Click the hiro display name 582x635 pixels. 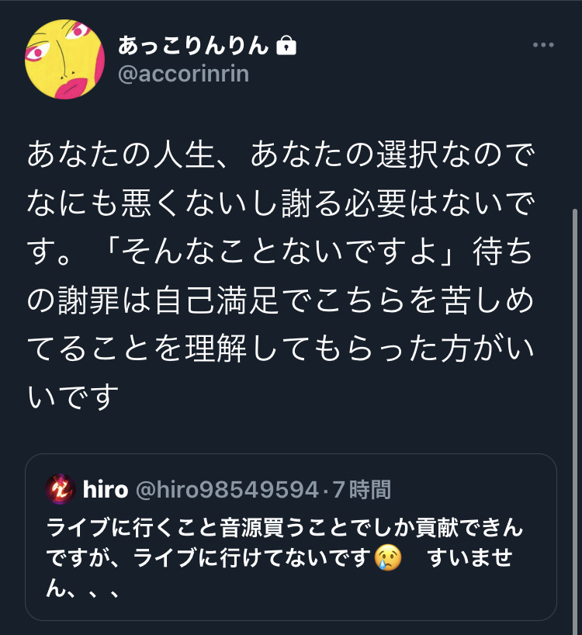pyautogui.click(x=106, y=489)
